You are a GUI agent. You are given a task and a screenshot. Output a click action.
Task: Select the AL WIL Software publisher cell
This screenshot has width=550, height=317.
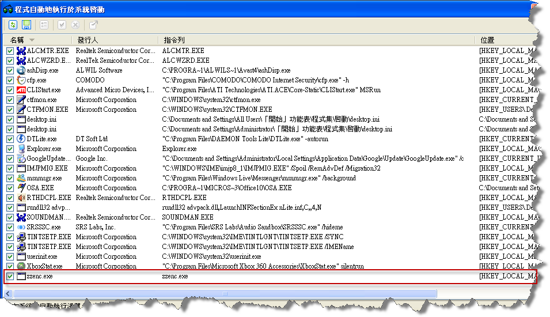(99, 70)
